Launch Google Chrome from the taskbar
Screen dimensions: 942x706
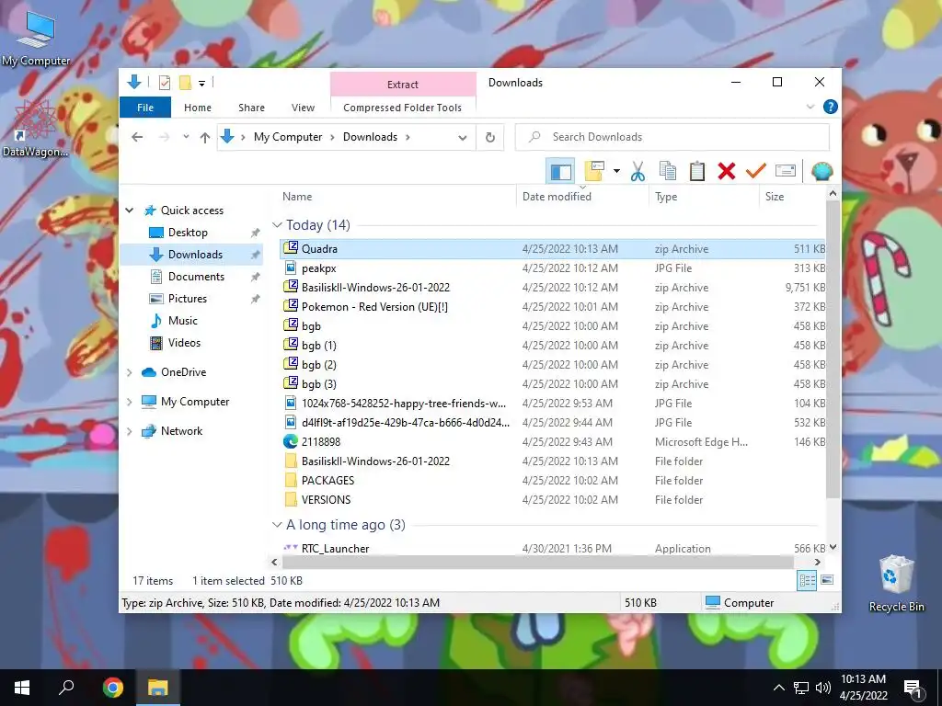pos(112,688)
